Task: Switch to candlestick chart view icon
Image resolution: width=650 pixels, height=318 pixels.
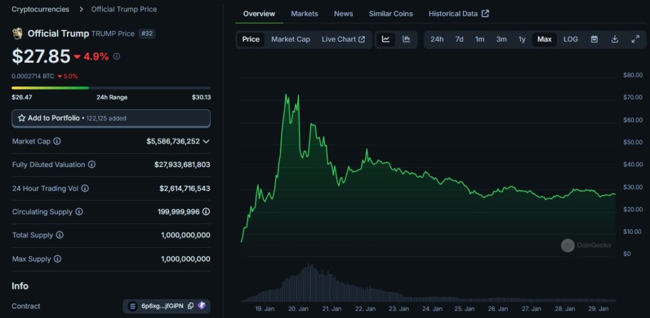Action: coord(406,39)
